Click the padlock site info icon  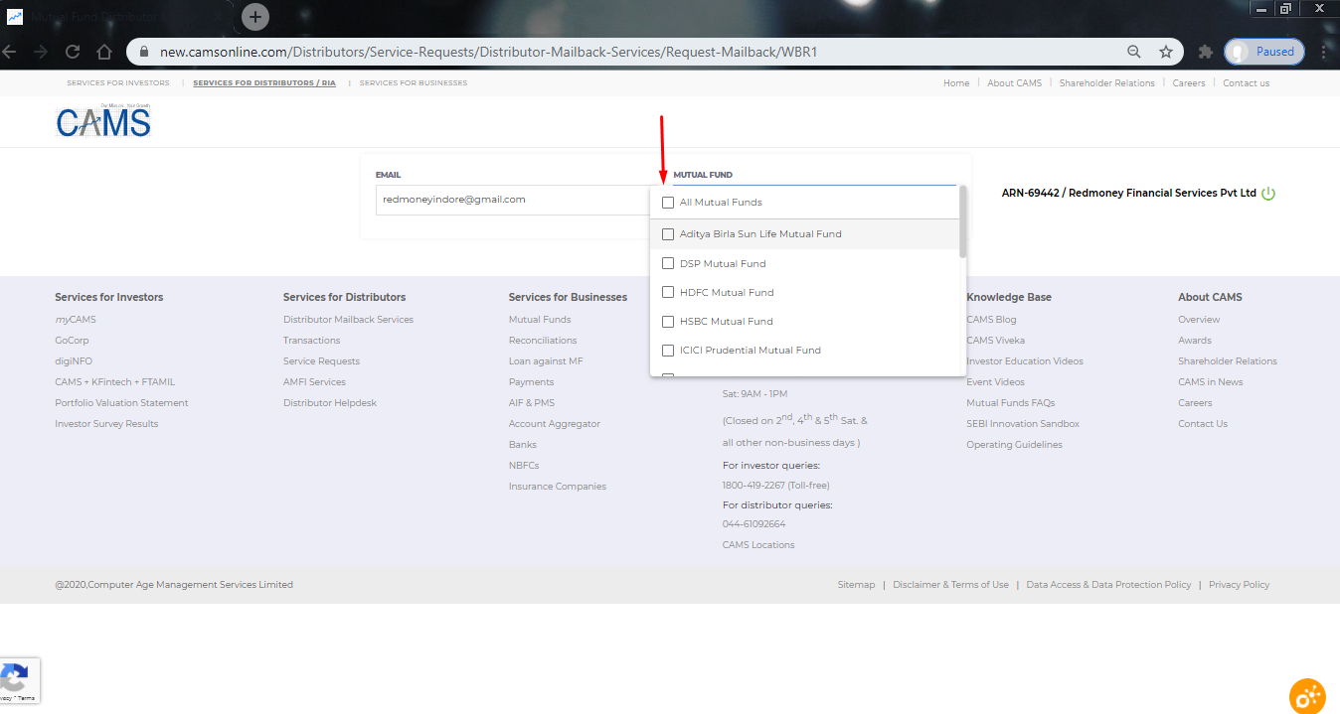pyautogui.click(x=143, y=52)
